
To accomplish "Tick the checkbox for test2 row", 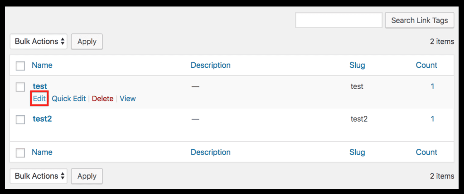I will click(x=20, y=119).
